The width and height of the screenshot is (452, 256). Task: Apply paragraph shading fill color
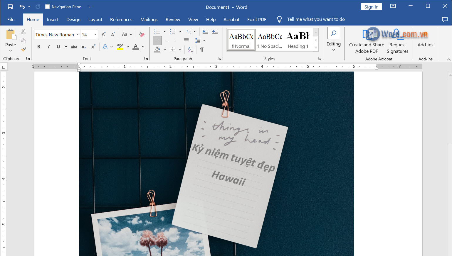tap(157, 50)
